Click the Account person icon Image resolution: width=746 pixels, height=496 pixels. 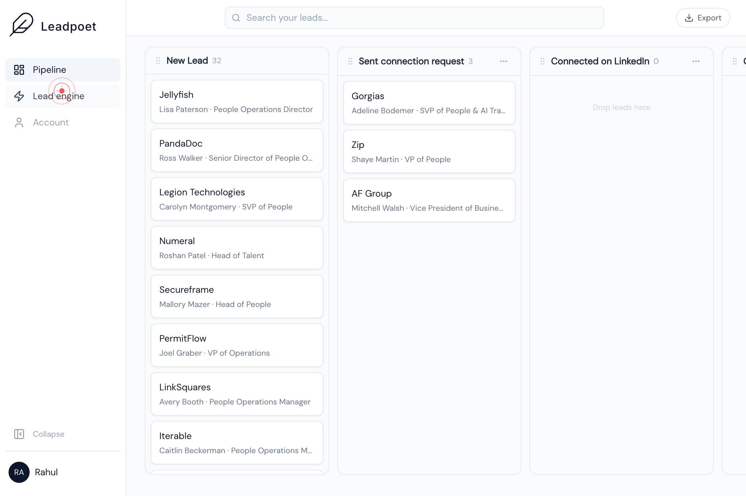[x=19, y=123]
